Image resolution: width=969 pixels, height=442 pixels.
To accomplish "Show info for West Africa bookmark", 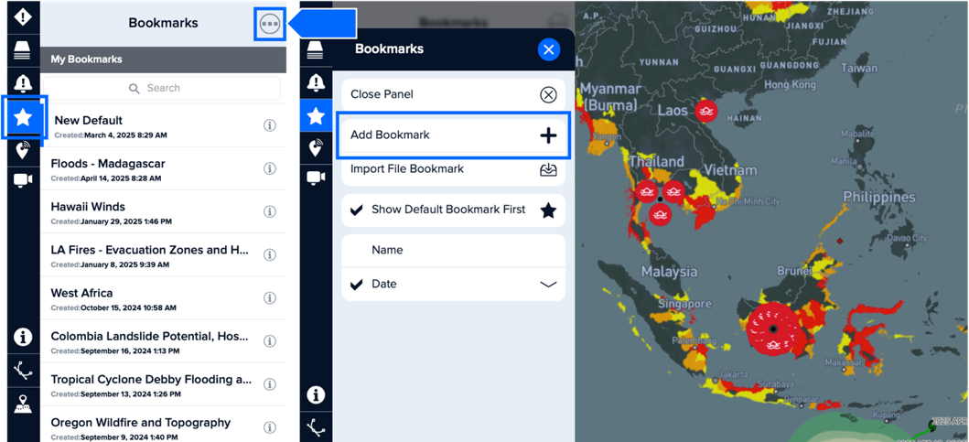I will tap(269, 298).
